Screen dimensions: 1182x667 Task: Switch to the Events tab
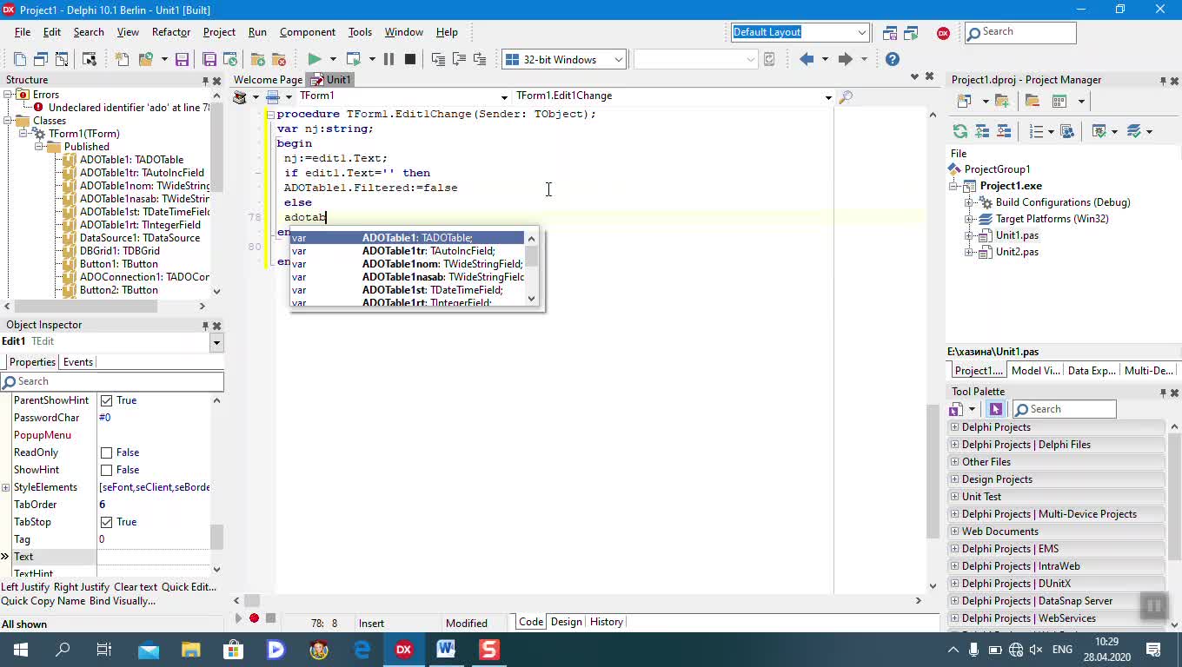click(78, 362)
